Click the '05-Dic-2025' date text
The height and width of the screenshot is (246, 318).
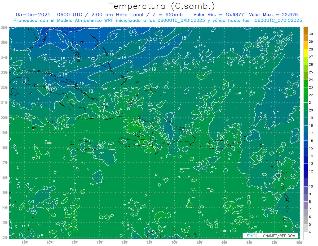point(33,15)
